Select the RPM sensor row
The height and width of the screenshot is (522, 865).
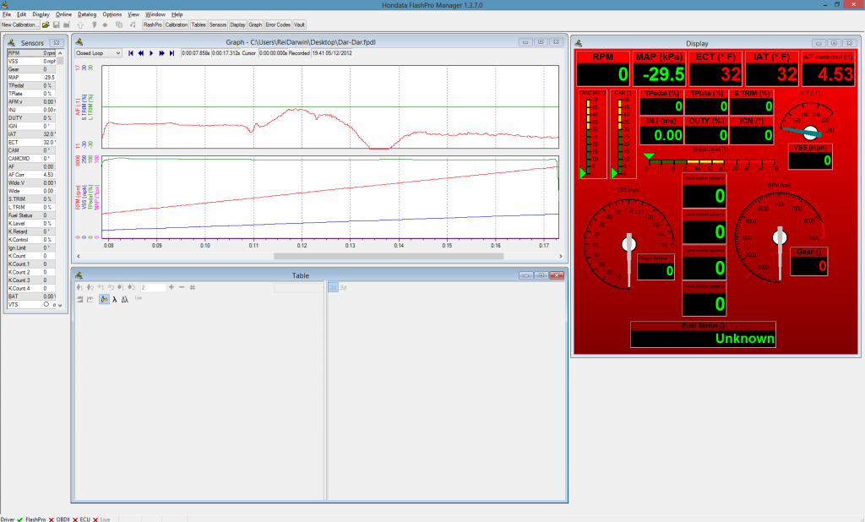[x=32, y=53]
